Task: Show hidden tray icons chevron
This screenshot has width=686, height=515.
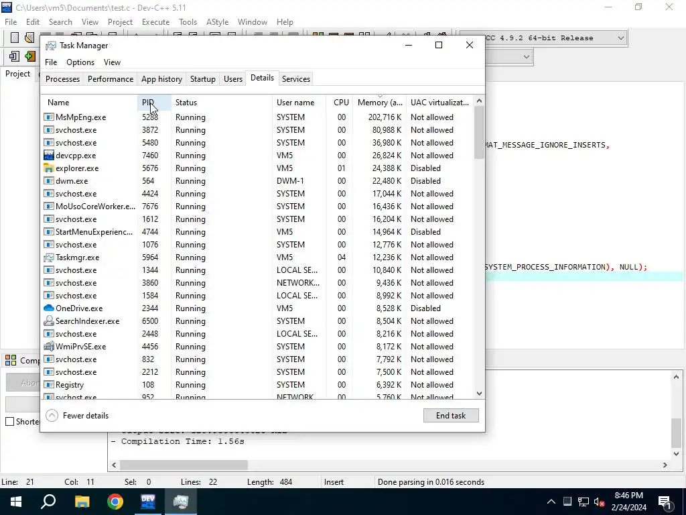Action: [x=551, y=502]
